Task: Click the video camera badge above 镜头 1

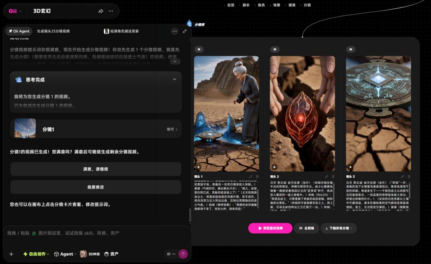Action: pos(199,49)
